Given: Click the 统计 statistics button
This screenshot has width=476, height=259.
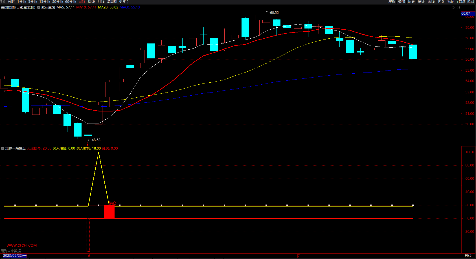Looking at the screenshot, I should click(421, 2).
